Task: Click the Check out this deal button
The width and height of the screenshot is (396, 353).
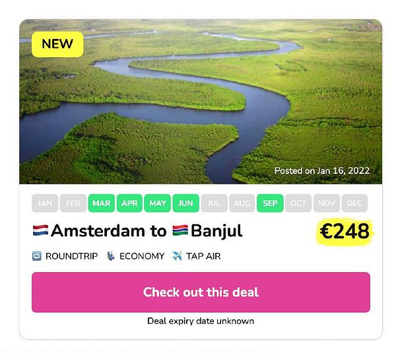Action: pyautogui.click(x=201, y=292)
